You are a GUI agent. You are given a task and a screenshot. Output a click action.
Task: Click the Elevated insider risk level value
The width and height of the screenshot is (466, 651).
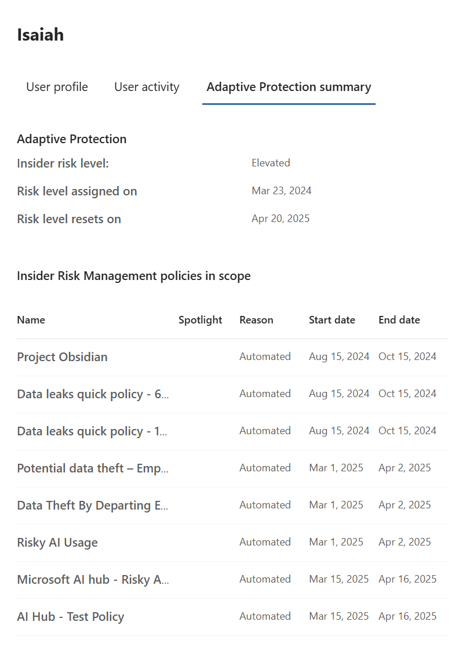(x=271, y=163)
